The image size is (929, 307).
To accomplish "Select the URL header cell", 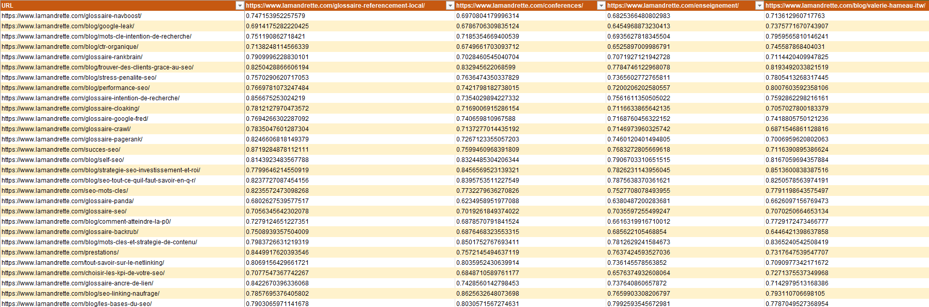I will tap(122, 6).
